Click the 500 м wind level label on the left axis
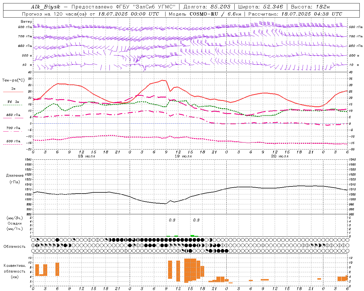The height and width of the screenshot is (291, 364). tap(27, 55)
